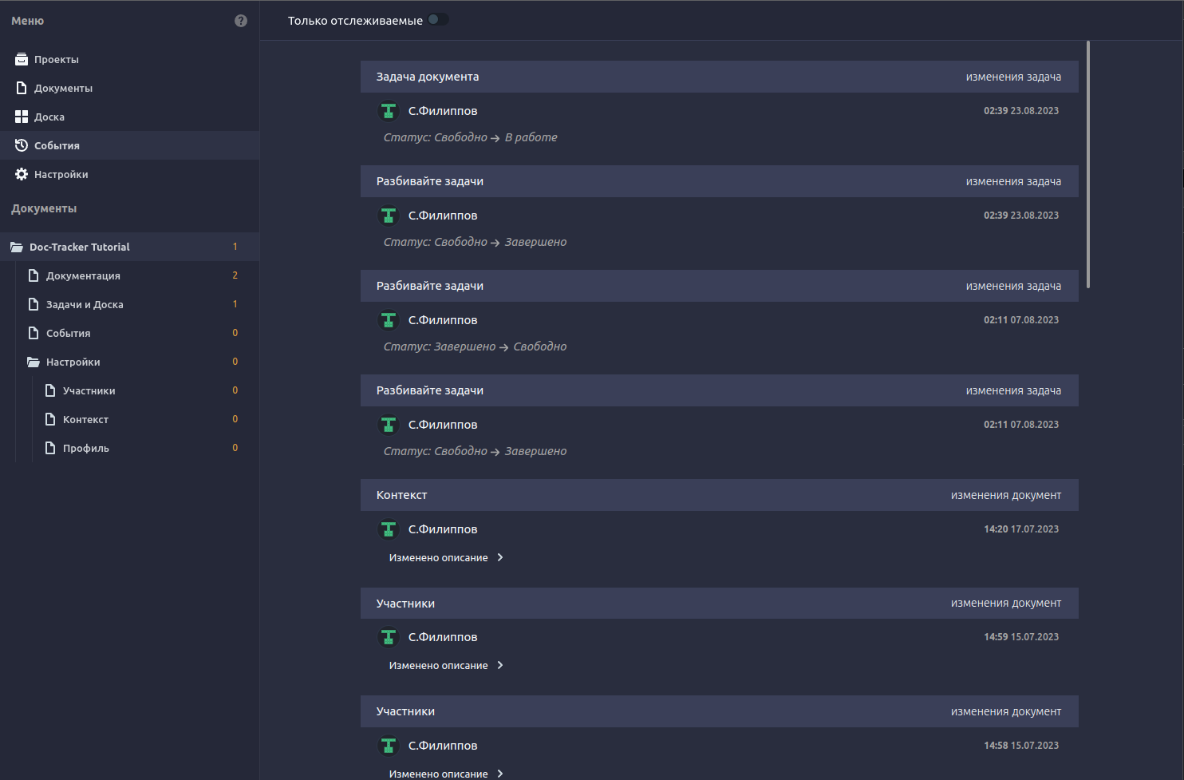Click the Контекст event title

click(x=401, y=495)
